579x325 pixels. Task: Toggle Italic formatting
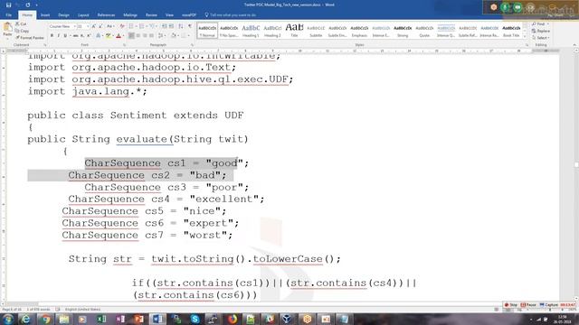tap(58, 36)
